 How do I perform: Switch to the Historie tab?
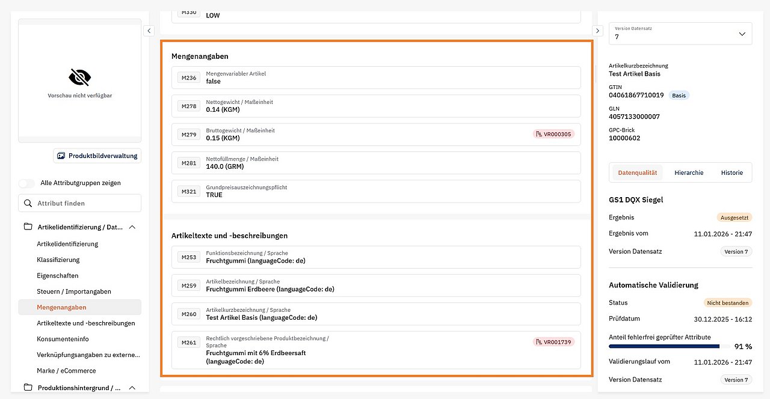(x=731, y=172)
